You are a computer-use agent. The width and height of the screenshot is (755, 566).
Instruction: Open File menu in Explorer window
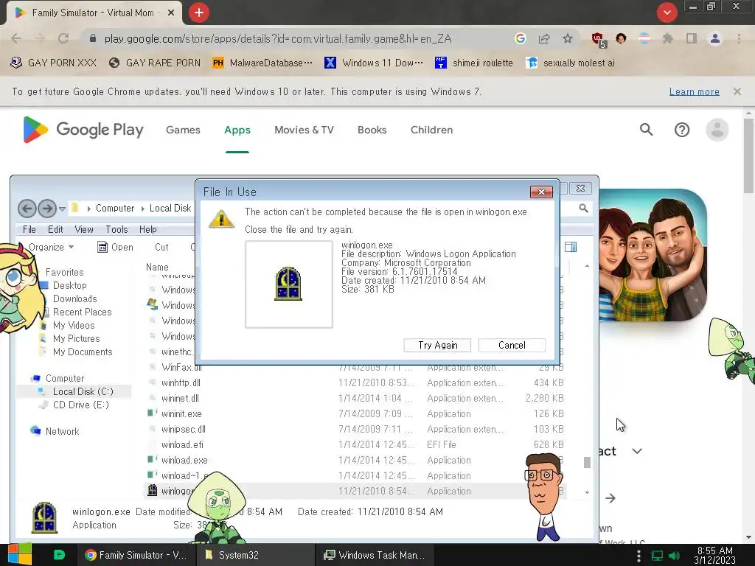(29, 230)
